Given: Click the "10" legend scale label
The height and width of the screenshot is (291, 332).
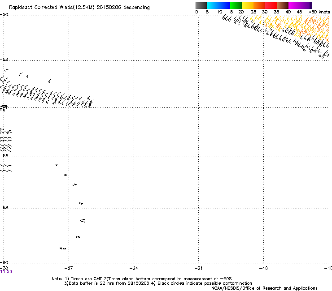Looking at the screenshot, I should point(219,12).
